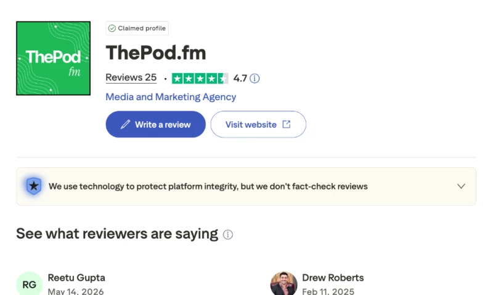Open reviewer name Reetu Gupta
This screenshot has height=295, width=493.
coord(76,278)
